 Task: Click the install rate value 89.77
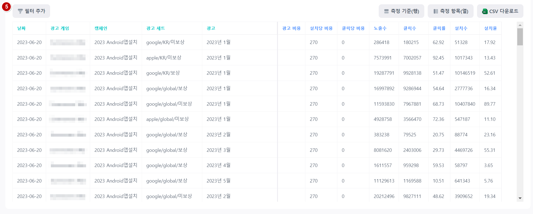(490, 104)
